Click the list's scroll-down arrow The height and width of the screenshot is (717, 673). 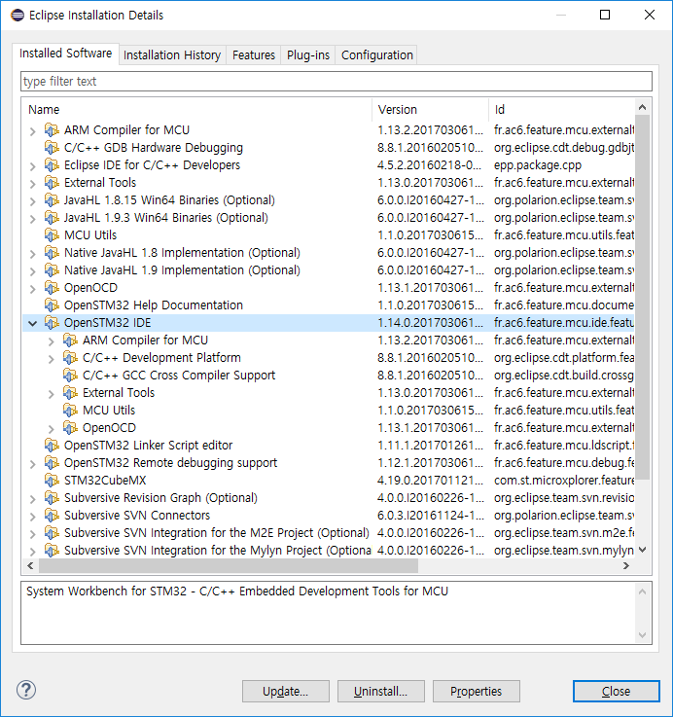pyautogui.click(x=643, y=550)
